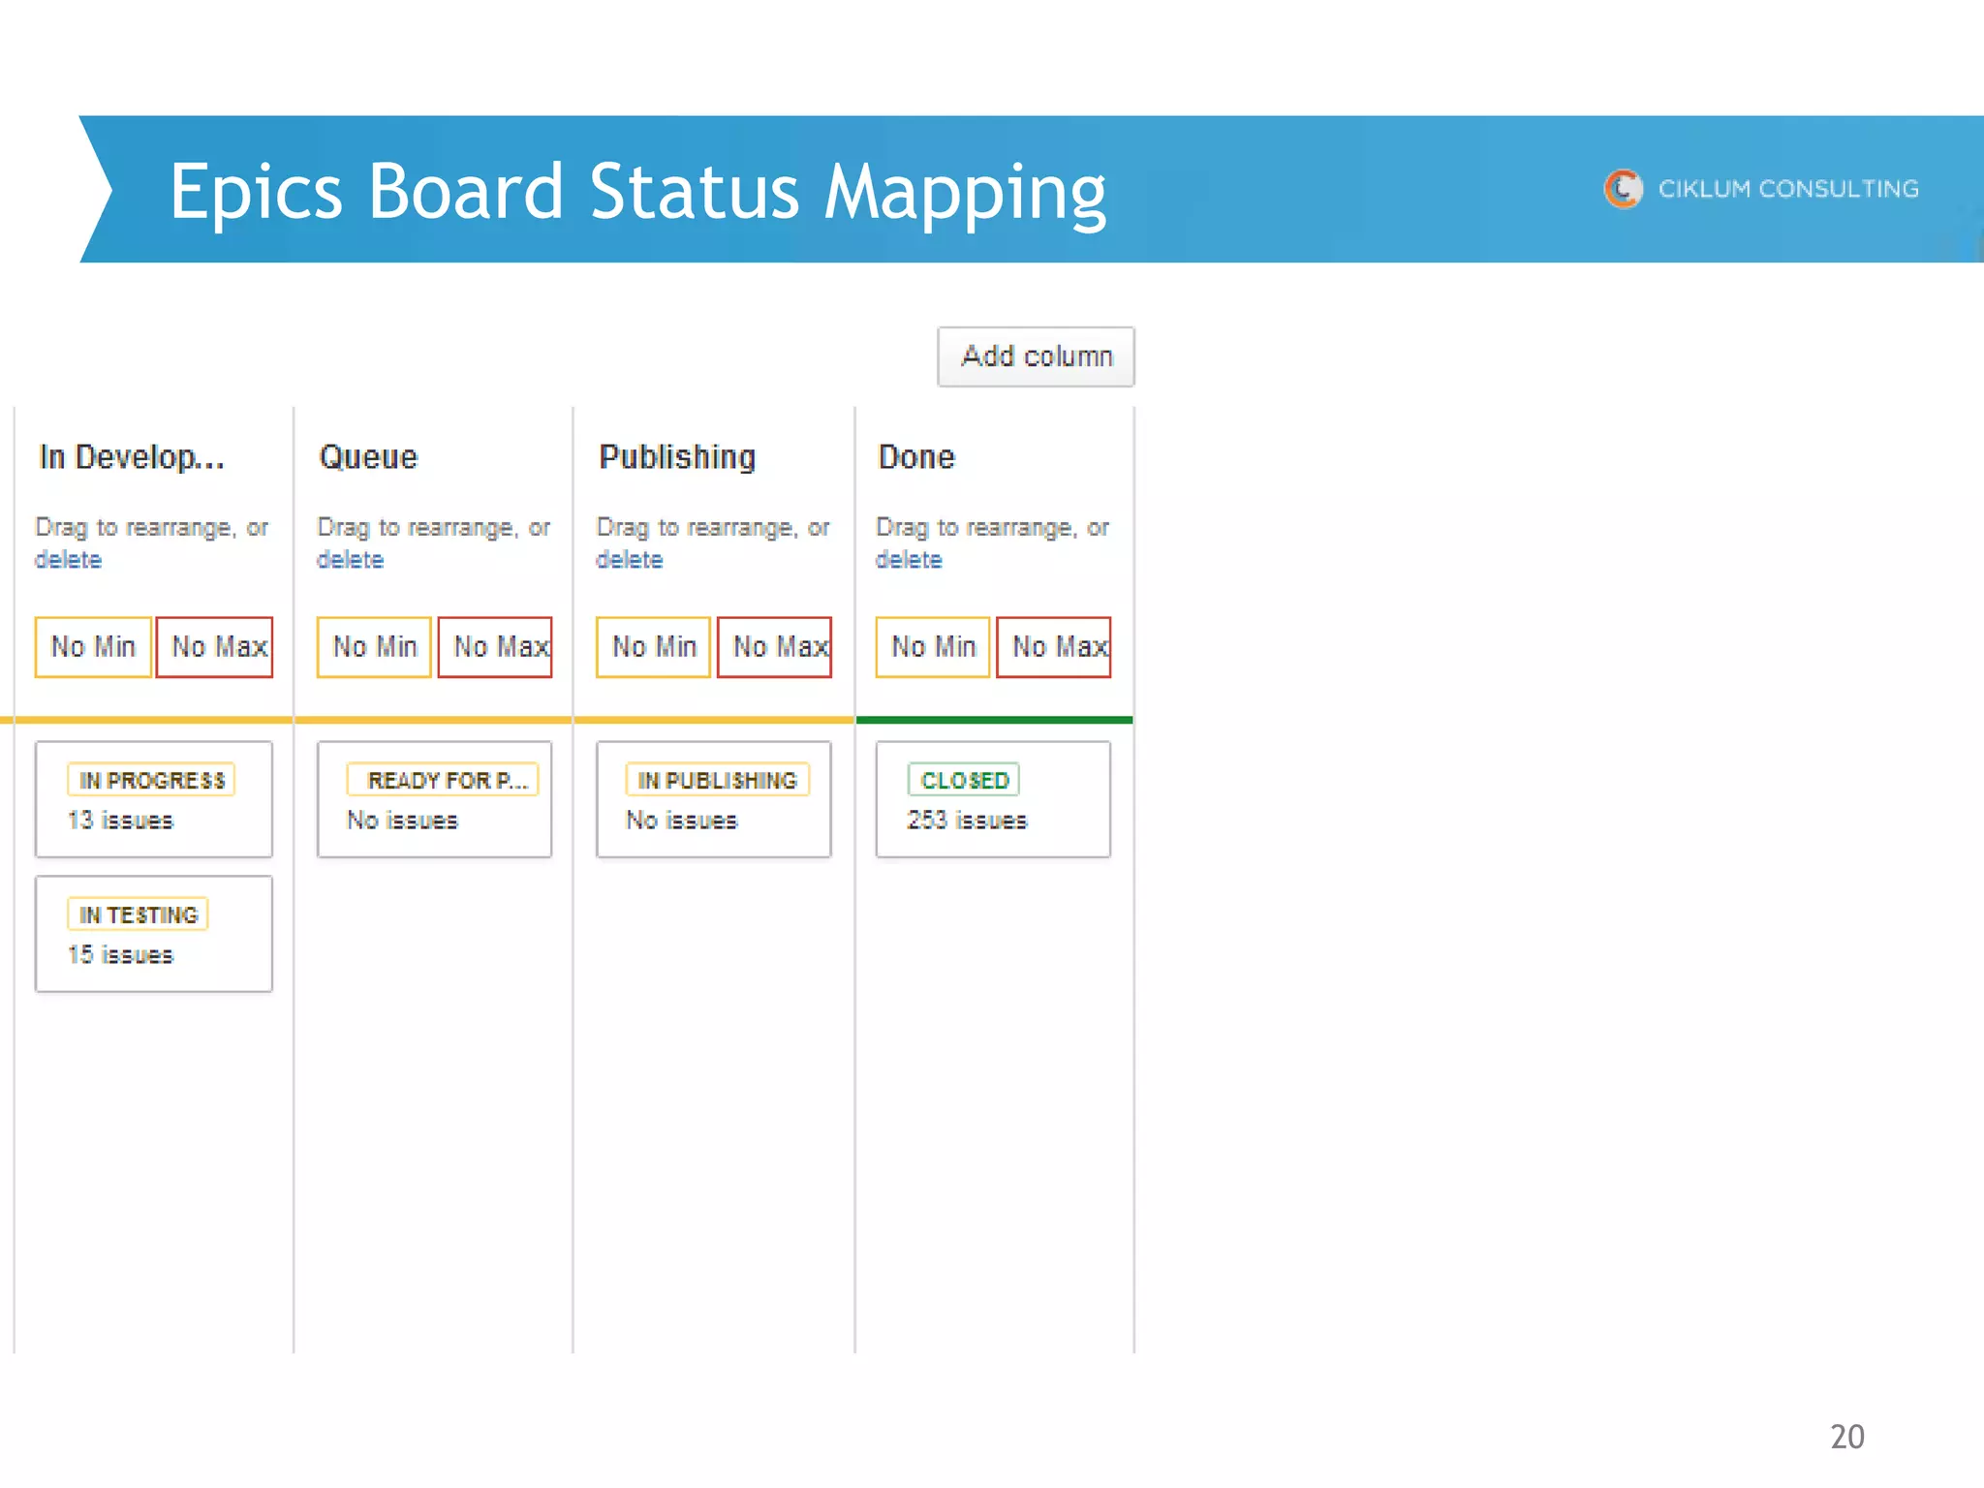Click the 13 issues text
Screen dimensions: 1984x1488
coord(120,821)
